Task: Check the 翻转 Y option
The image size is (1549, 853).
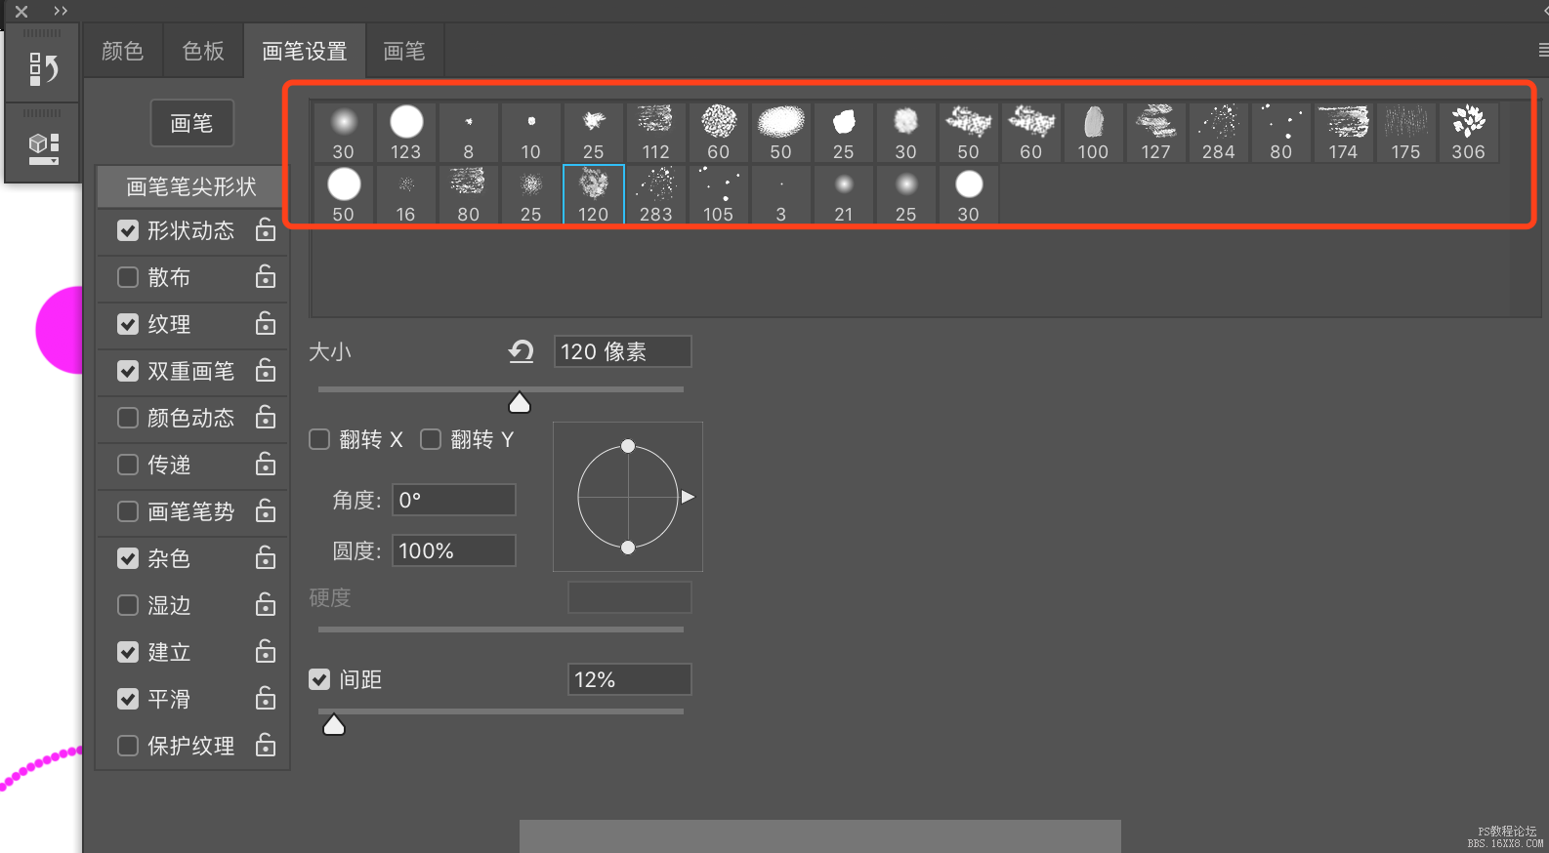Action: click(431, 439)
